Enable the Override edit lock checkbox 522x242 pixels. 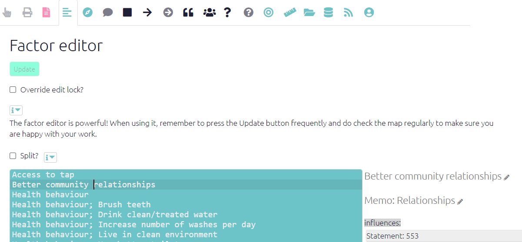pyautogui.click(x=13, y=90)
